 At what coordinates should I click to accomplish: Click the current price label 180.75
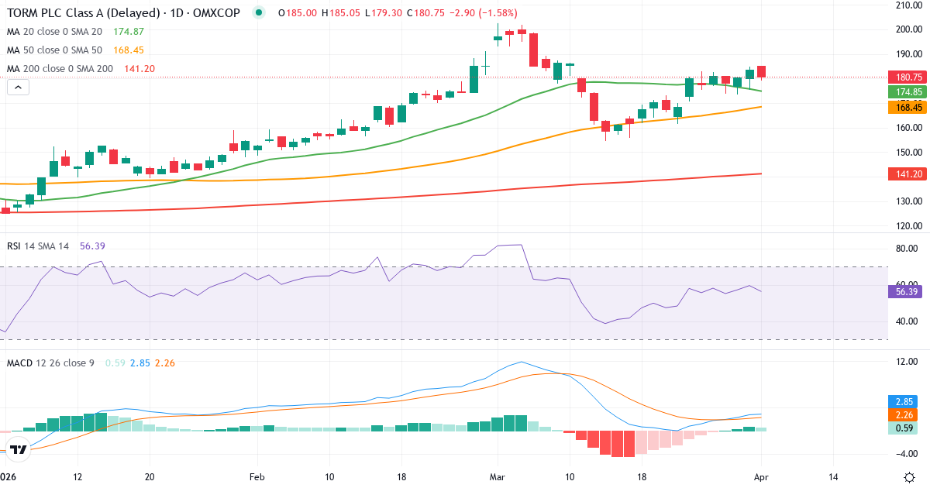[x=908, y=77]
